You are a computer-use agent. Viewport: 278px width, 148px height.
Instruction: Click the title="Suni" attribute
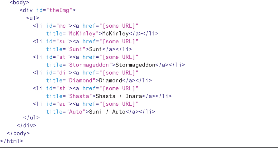[x=66, y=49]
